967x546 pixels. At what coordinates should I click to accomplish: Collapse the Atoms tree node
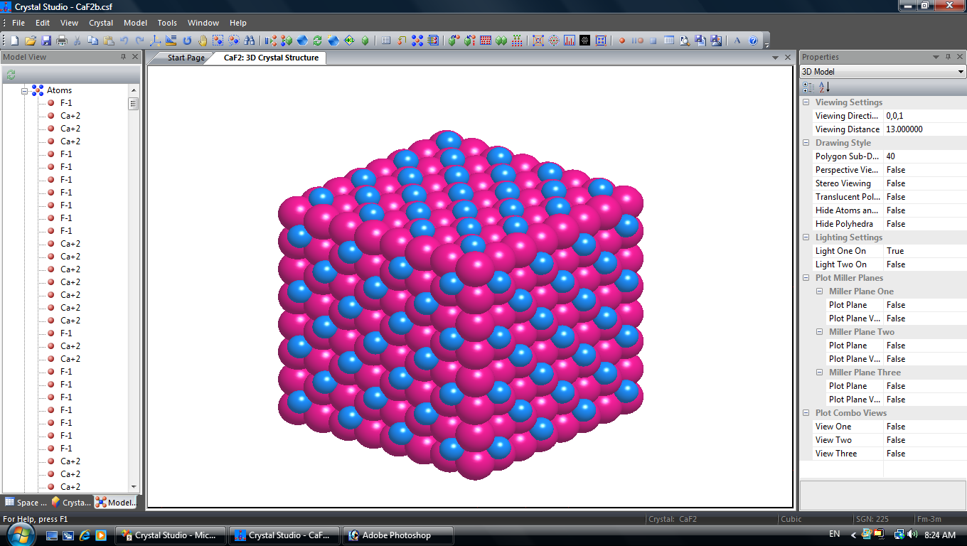tap(24, 91)
